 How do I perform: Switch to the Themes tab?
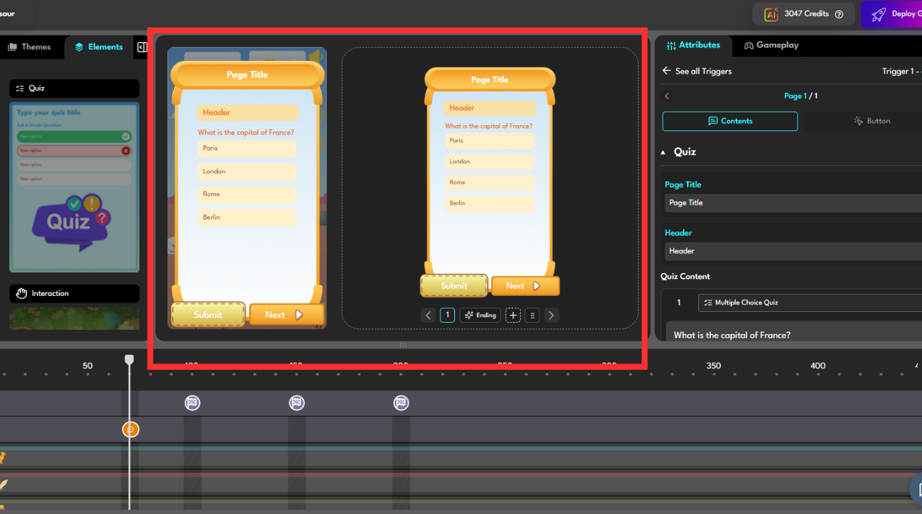pos(29,47)
